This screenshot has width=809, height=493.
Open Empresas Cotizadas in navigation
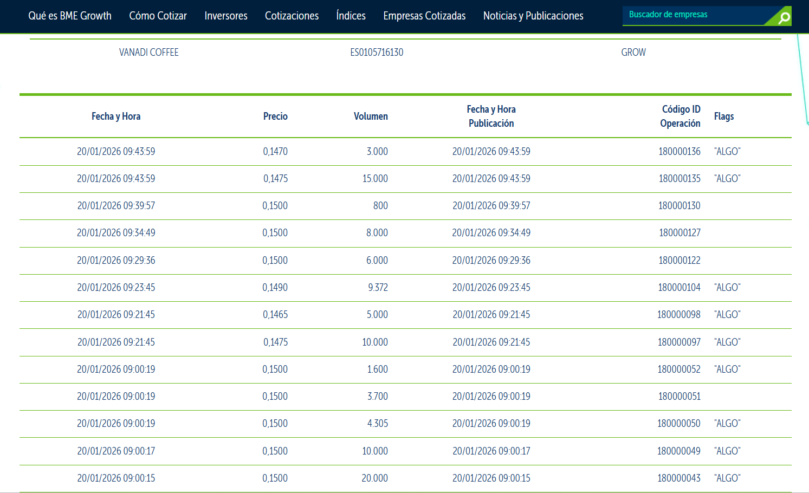(x=424, y=16)
